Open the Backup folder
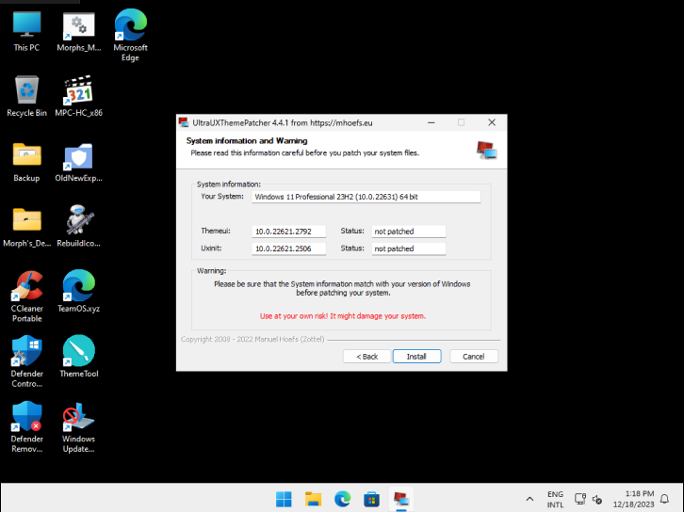Image resolution: width=684 pixels, height=512 pixels. pyautogui.click(x=26, y=162)
